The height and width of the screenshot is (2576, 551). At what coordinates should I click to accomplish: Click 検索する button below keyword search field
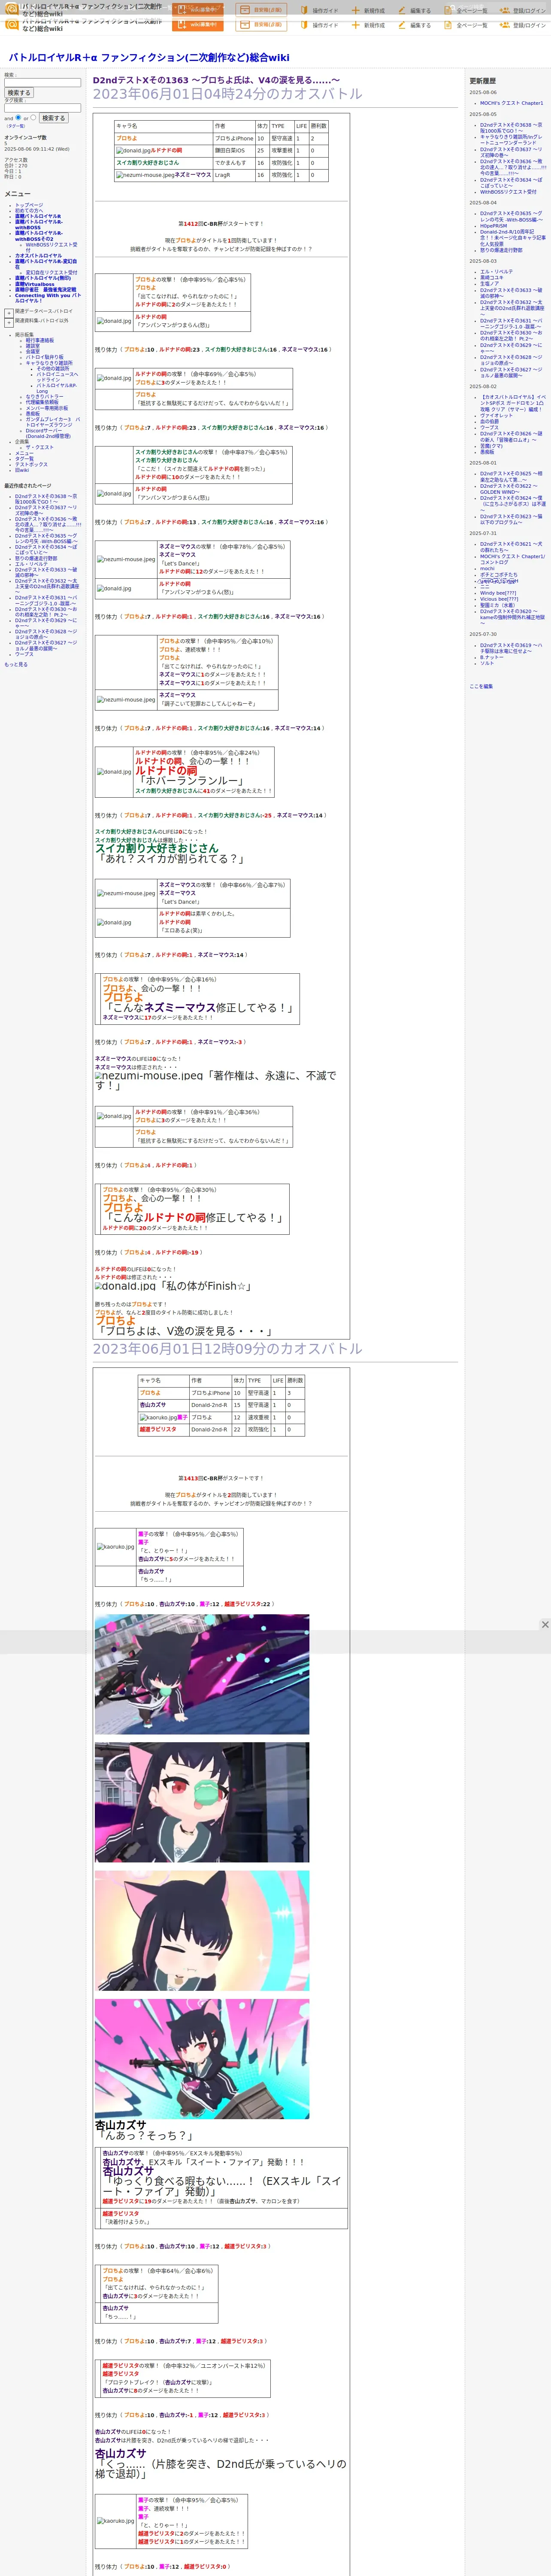tap(18, 93)
